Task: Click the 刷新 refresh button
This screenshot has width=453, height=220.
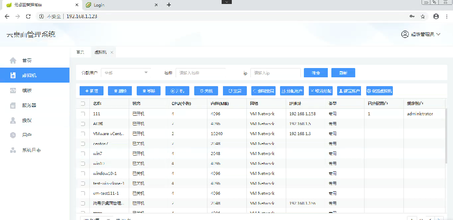Action: coord(343,72)
